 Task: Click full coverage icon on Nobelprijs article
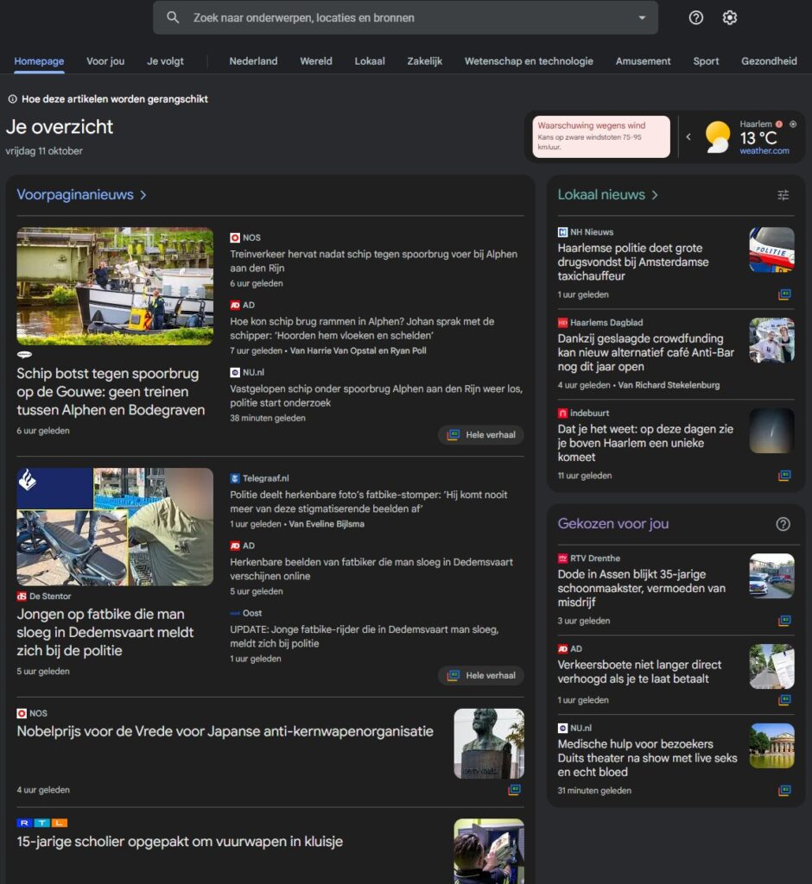click(x=515, y=789)
